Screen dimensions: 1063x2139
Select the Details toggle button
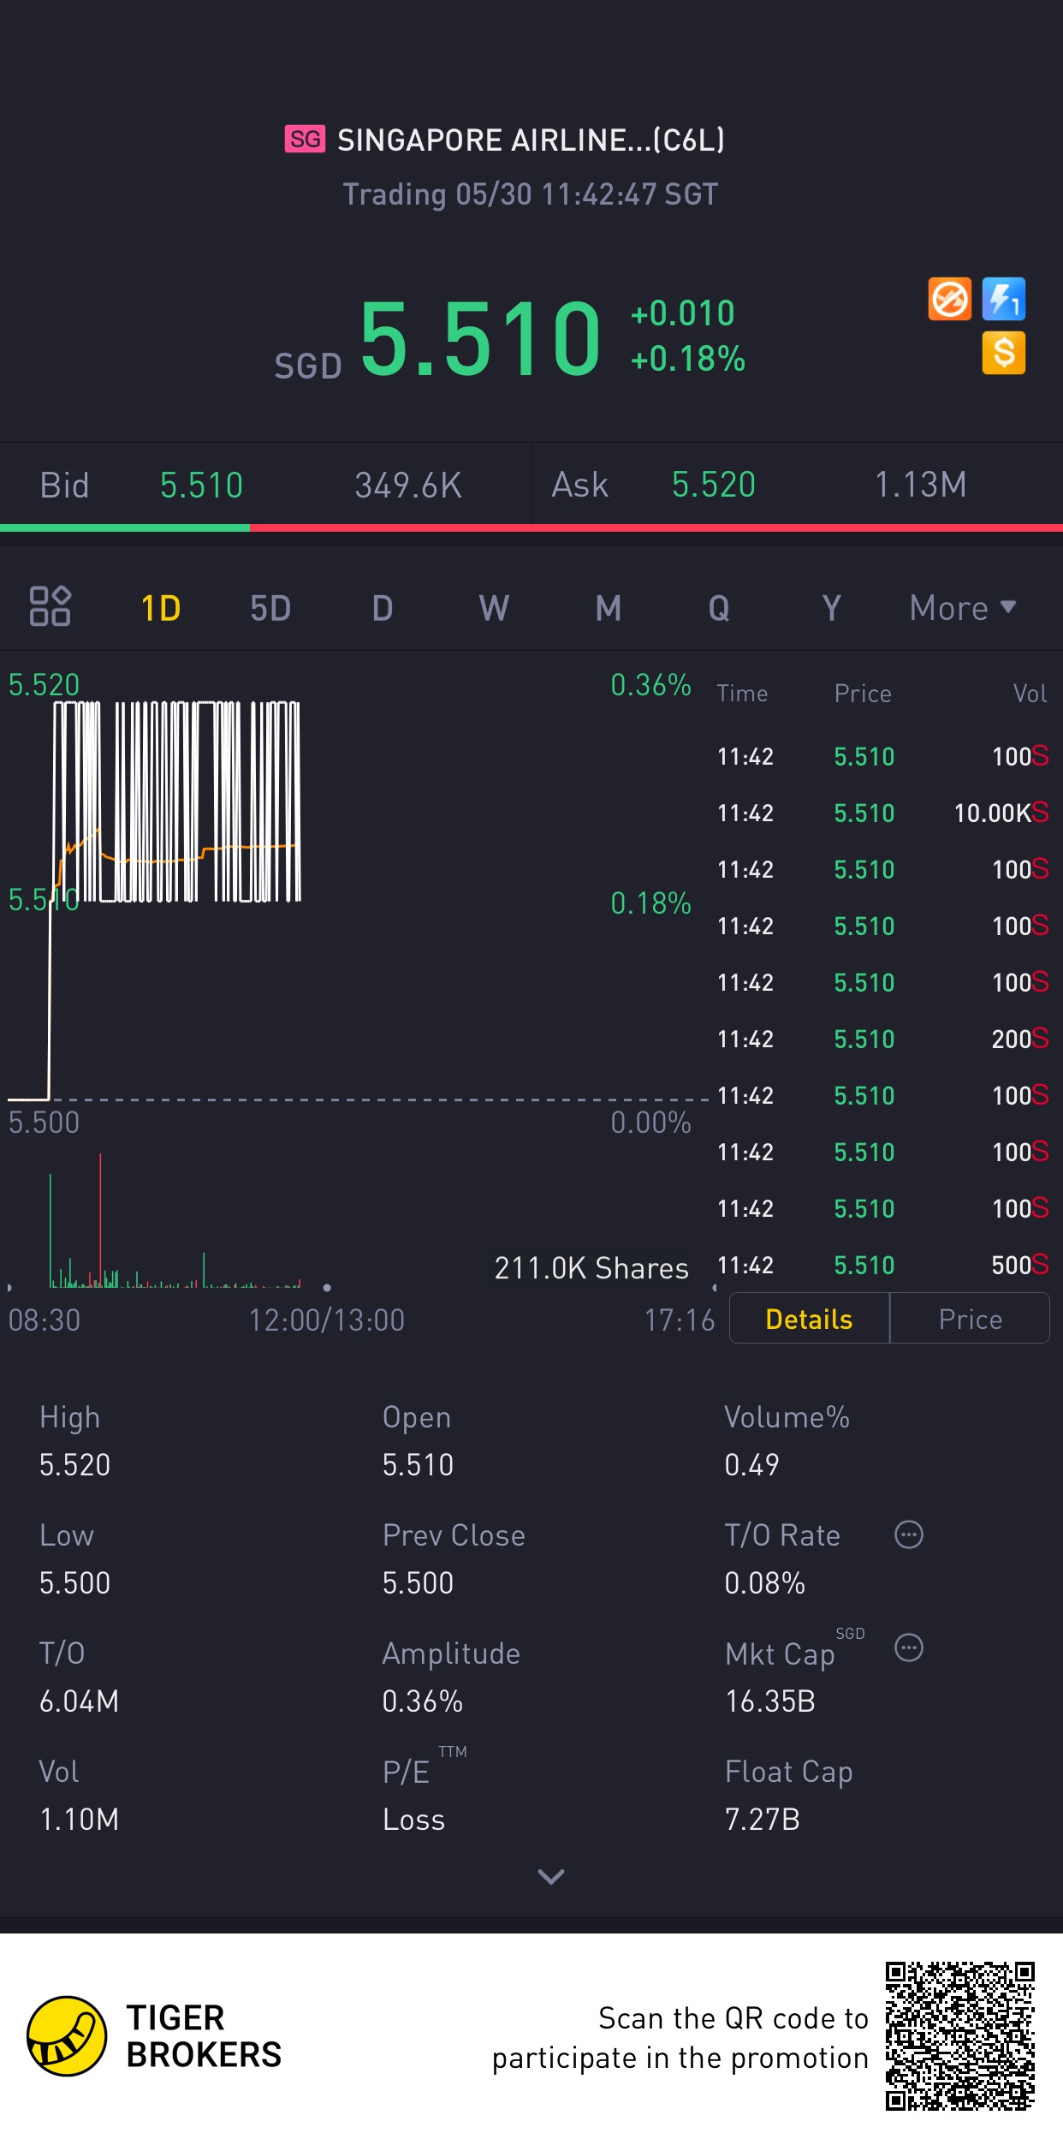(809, 1319)
